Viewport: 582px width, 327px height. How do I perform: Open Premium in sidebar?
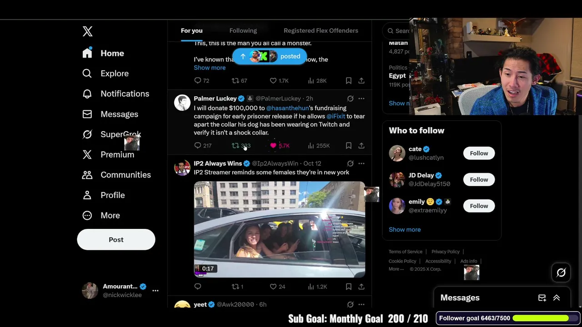pyautogui.click(x=108, y=154)
